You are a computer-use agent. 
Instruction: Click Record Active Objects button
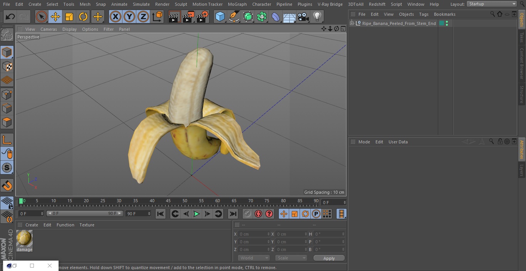[247, 214]
